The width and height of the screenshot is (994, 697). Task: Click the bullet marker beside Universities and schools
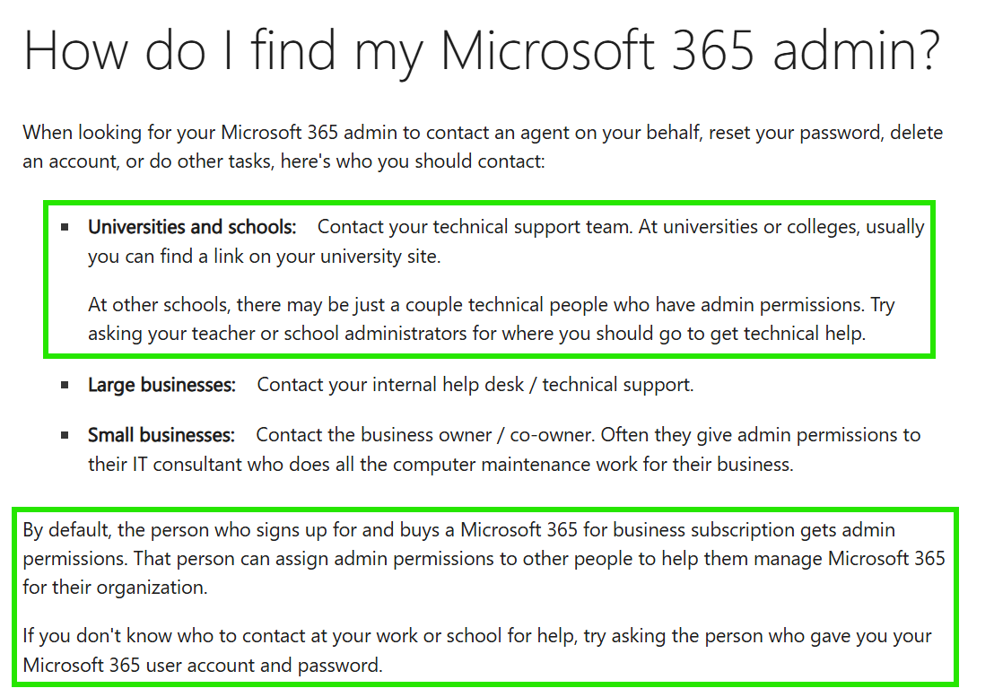65,227
